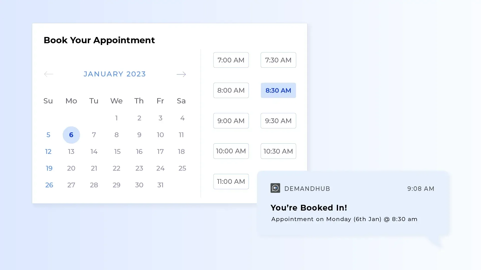
Task: Select Wednesday January 22 date
Action: (116, 168)
